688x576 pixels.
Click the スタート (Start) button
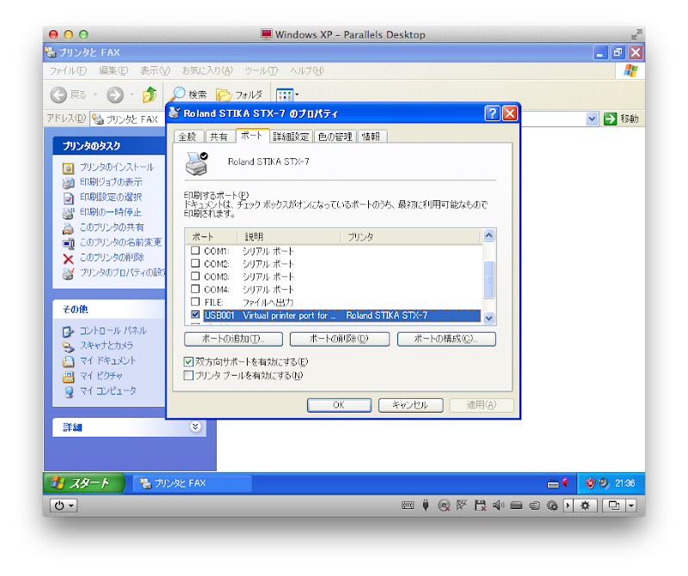pyautogui.click(x=83, y=483)
